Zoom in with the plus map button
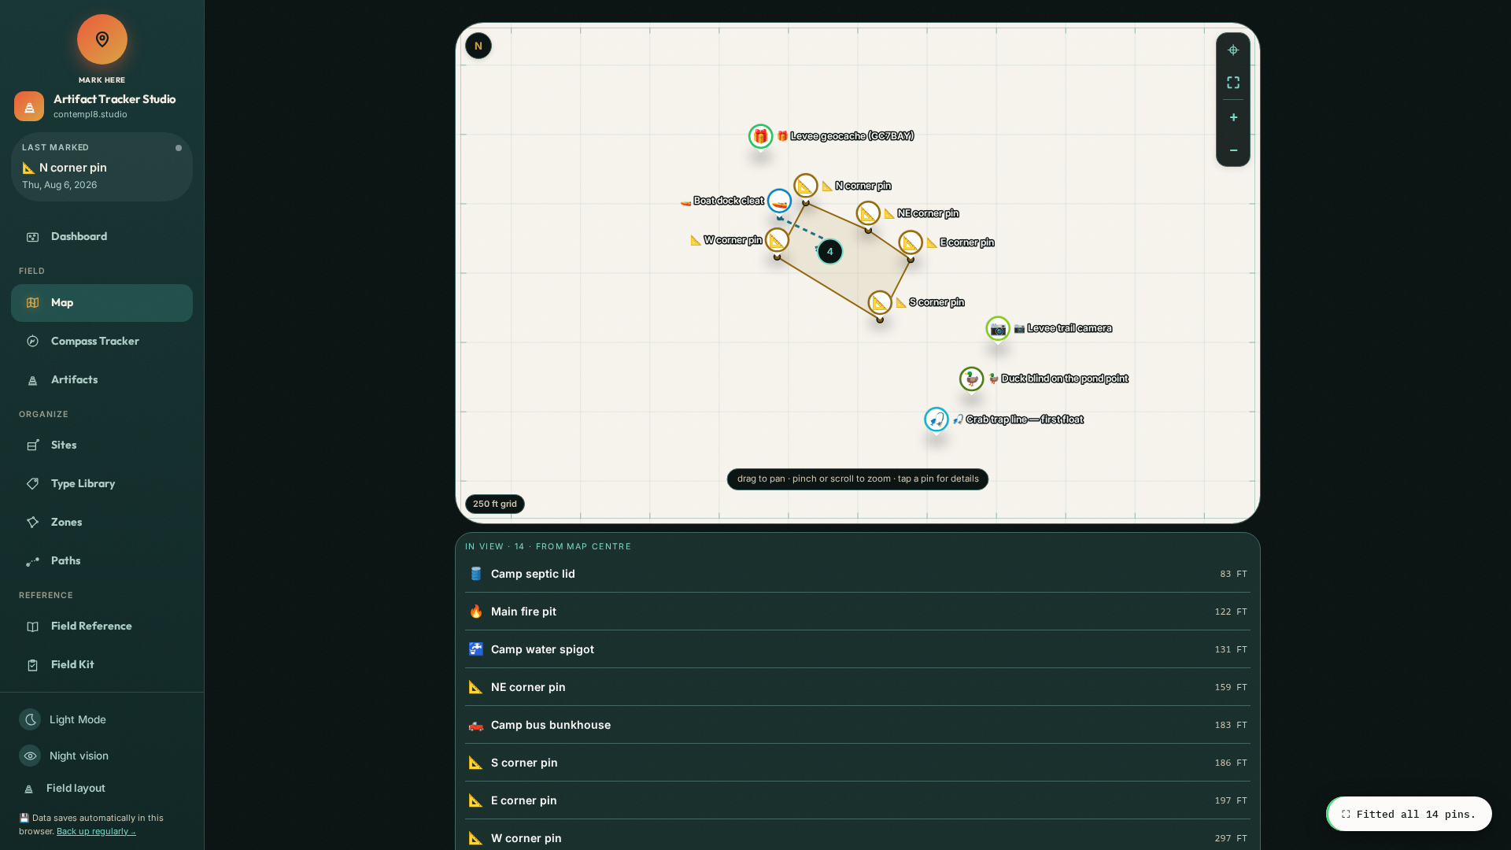 coord(1233,117)
